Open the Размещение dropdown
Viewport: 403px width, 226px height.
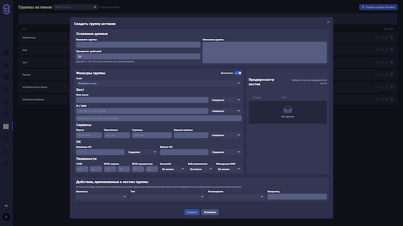pos(236,196)
